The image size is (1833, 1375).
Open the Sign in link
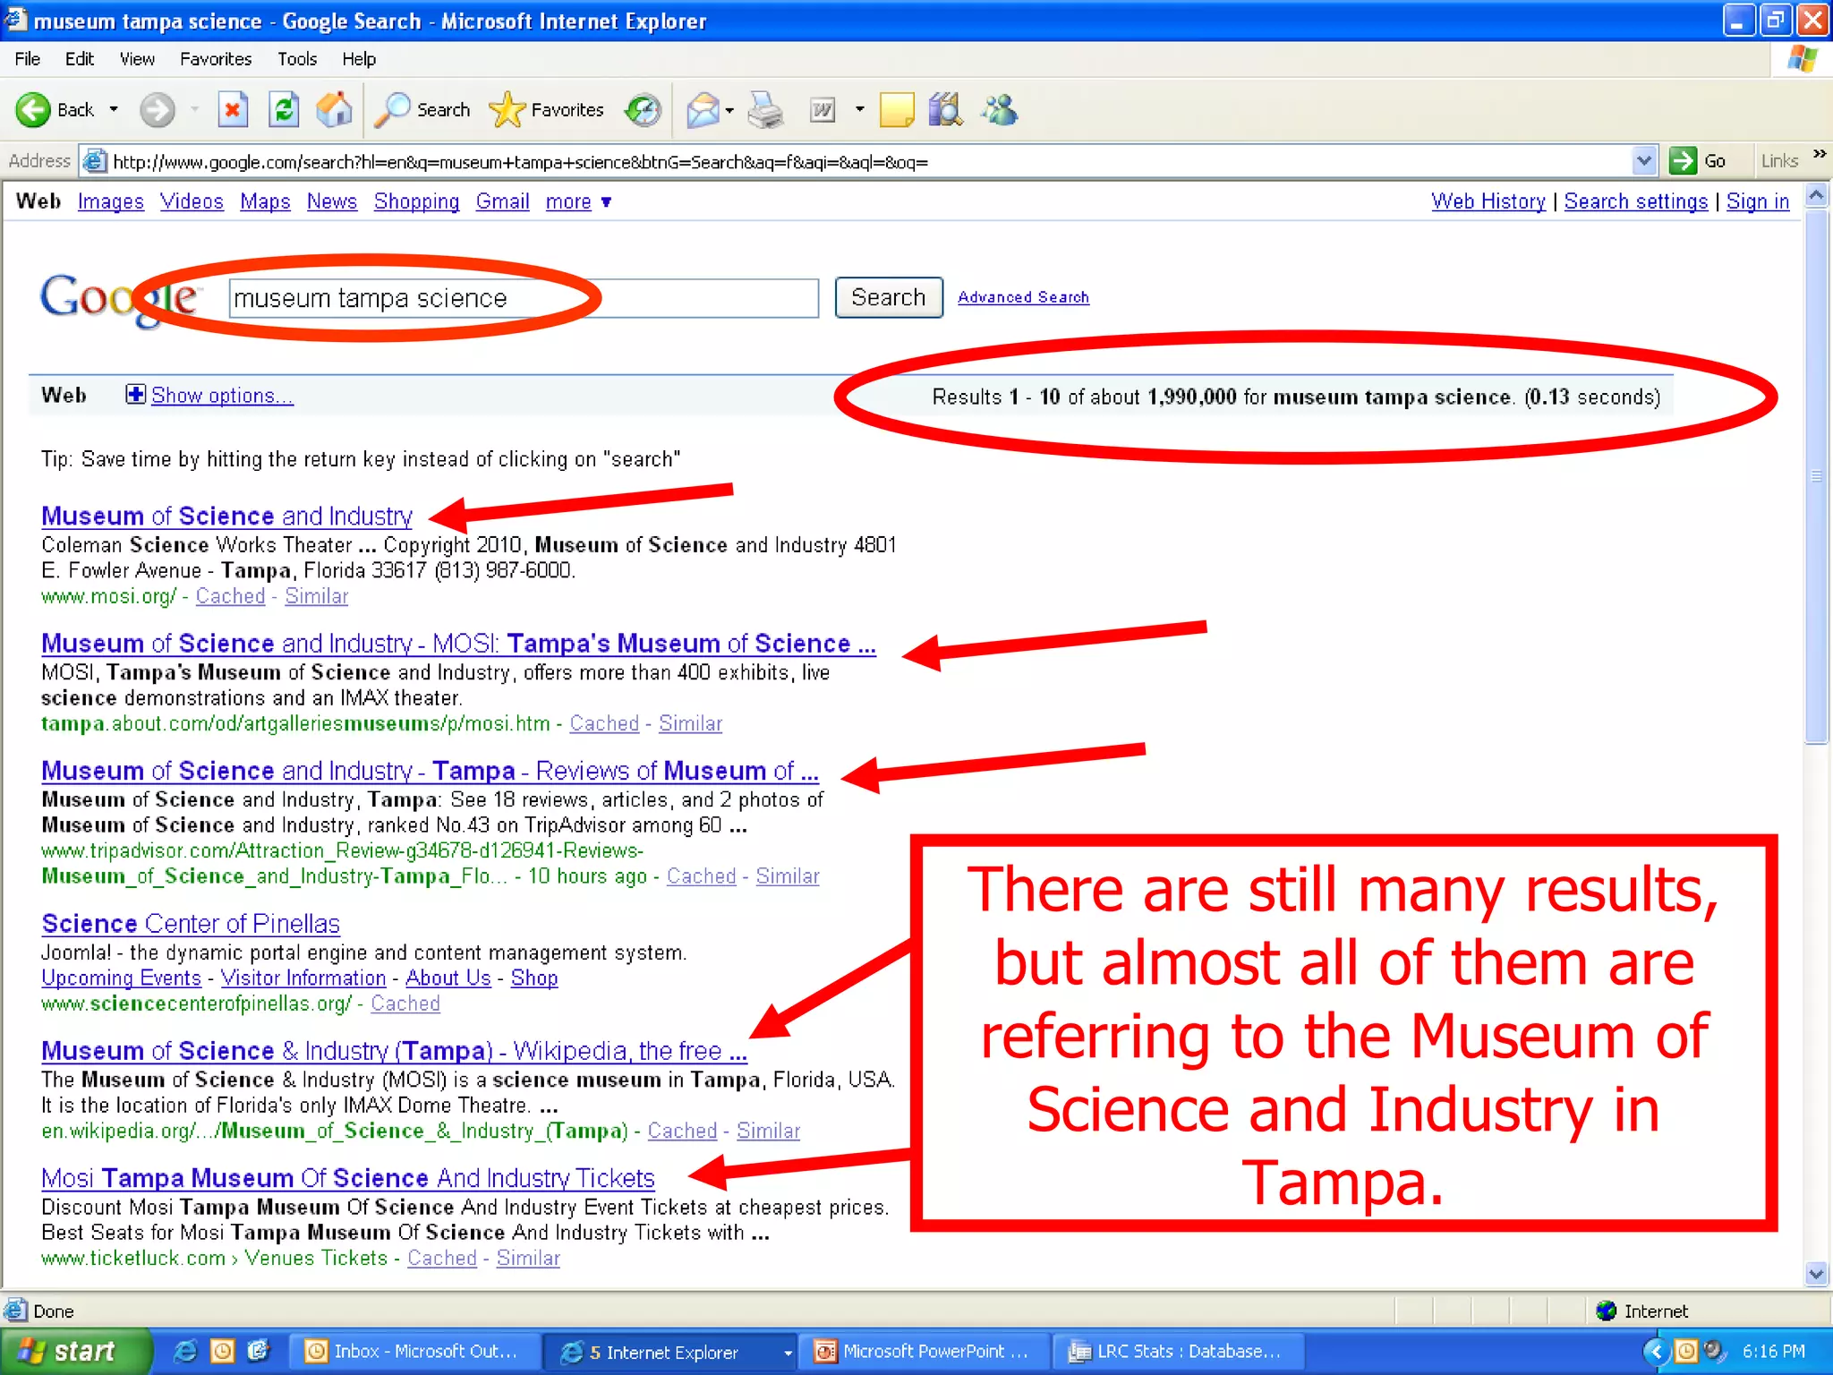coord(1758,202)
